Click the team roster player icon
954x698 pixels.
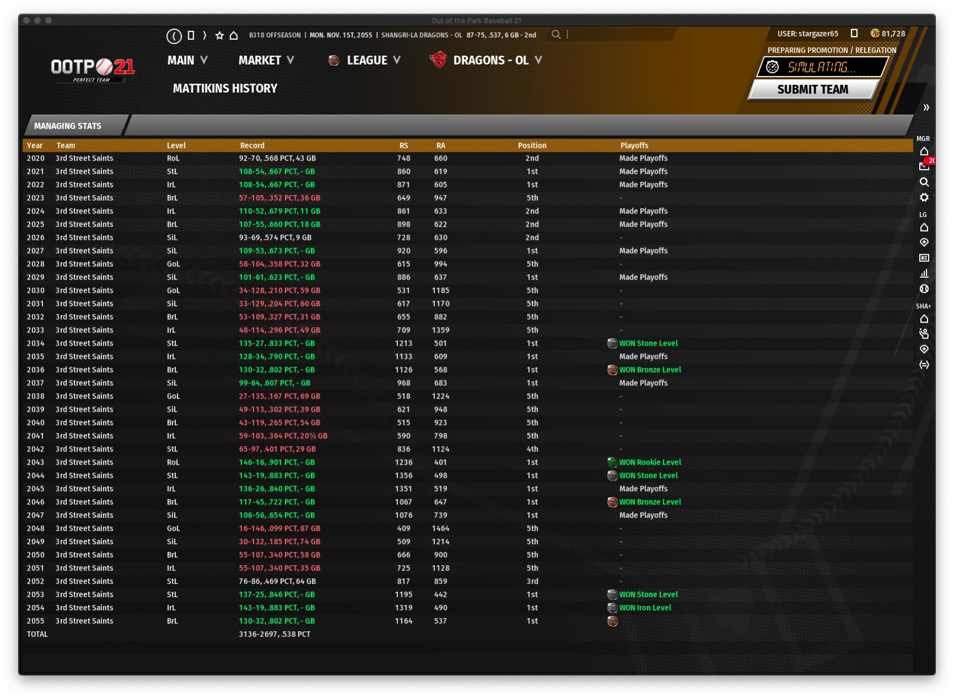coord(924,334)
